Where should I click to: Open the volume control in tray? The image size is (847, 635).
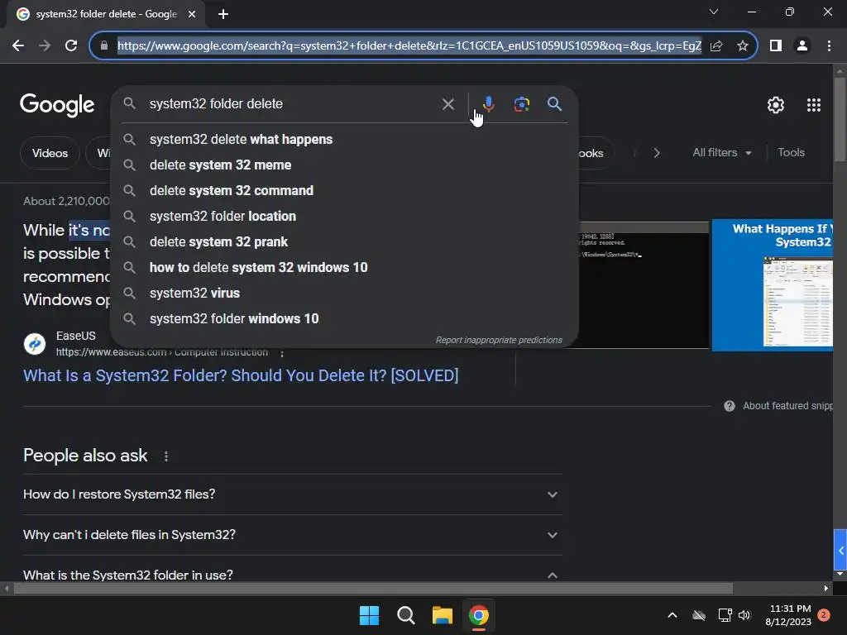tap(744, 615)
